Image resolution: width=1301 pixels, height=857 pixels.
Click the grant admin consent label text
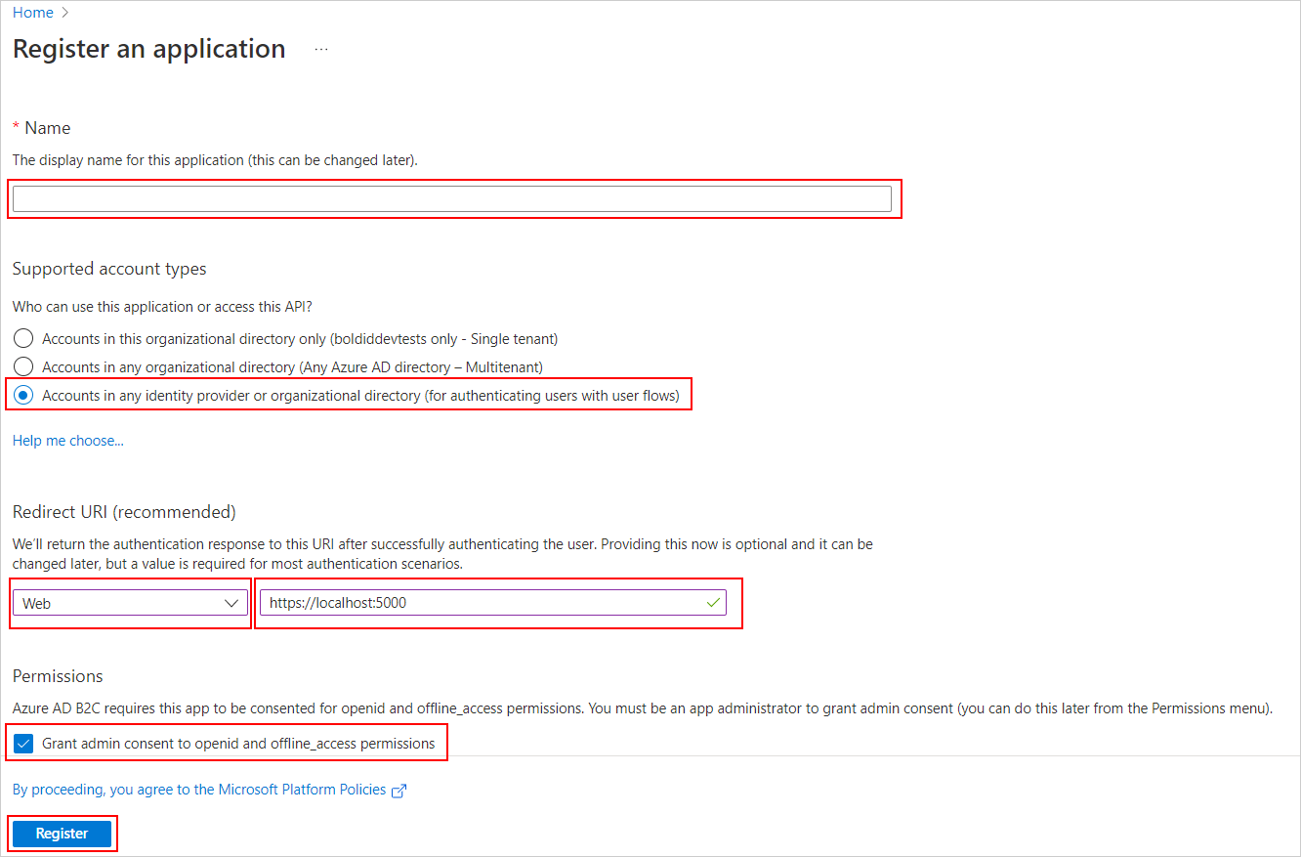pos(238,743)
